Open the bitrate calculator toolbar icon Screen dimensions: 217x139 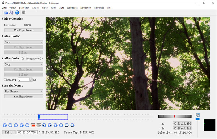click(x=24, y=13)
